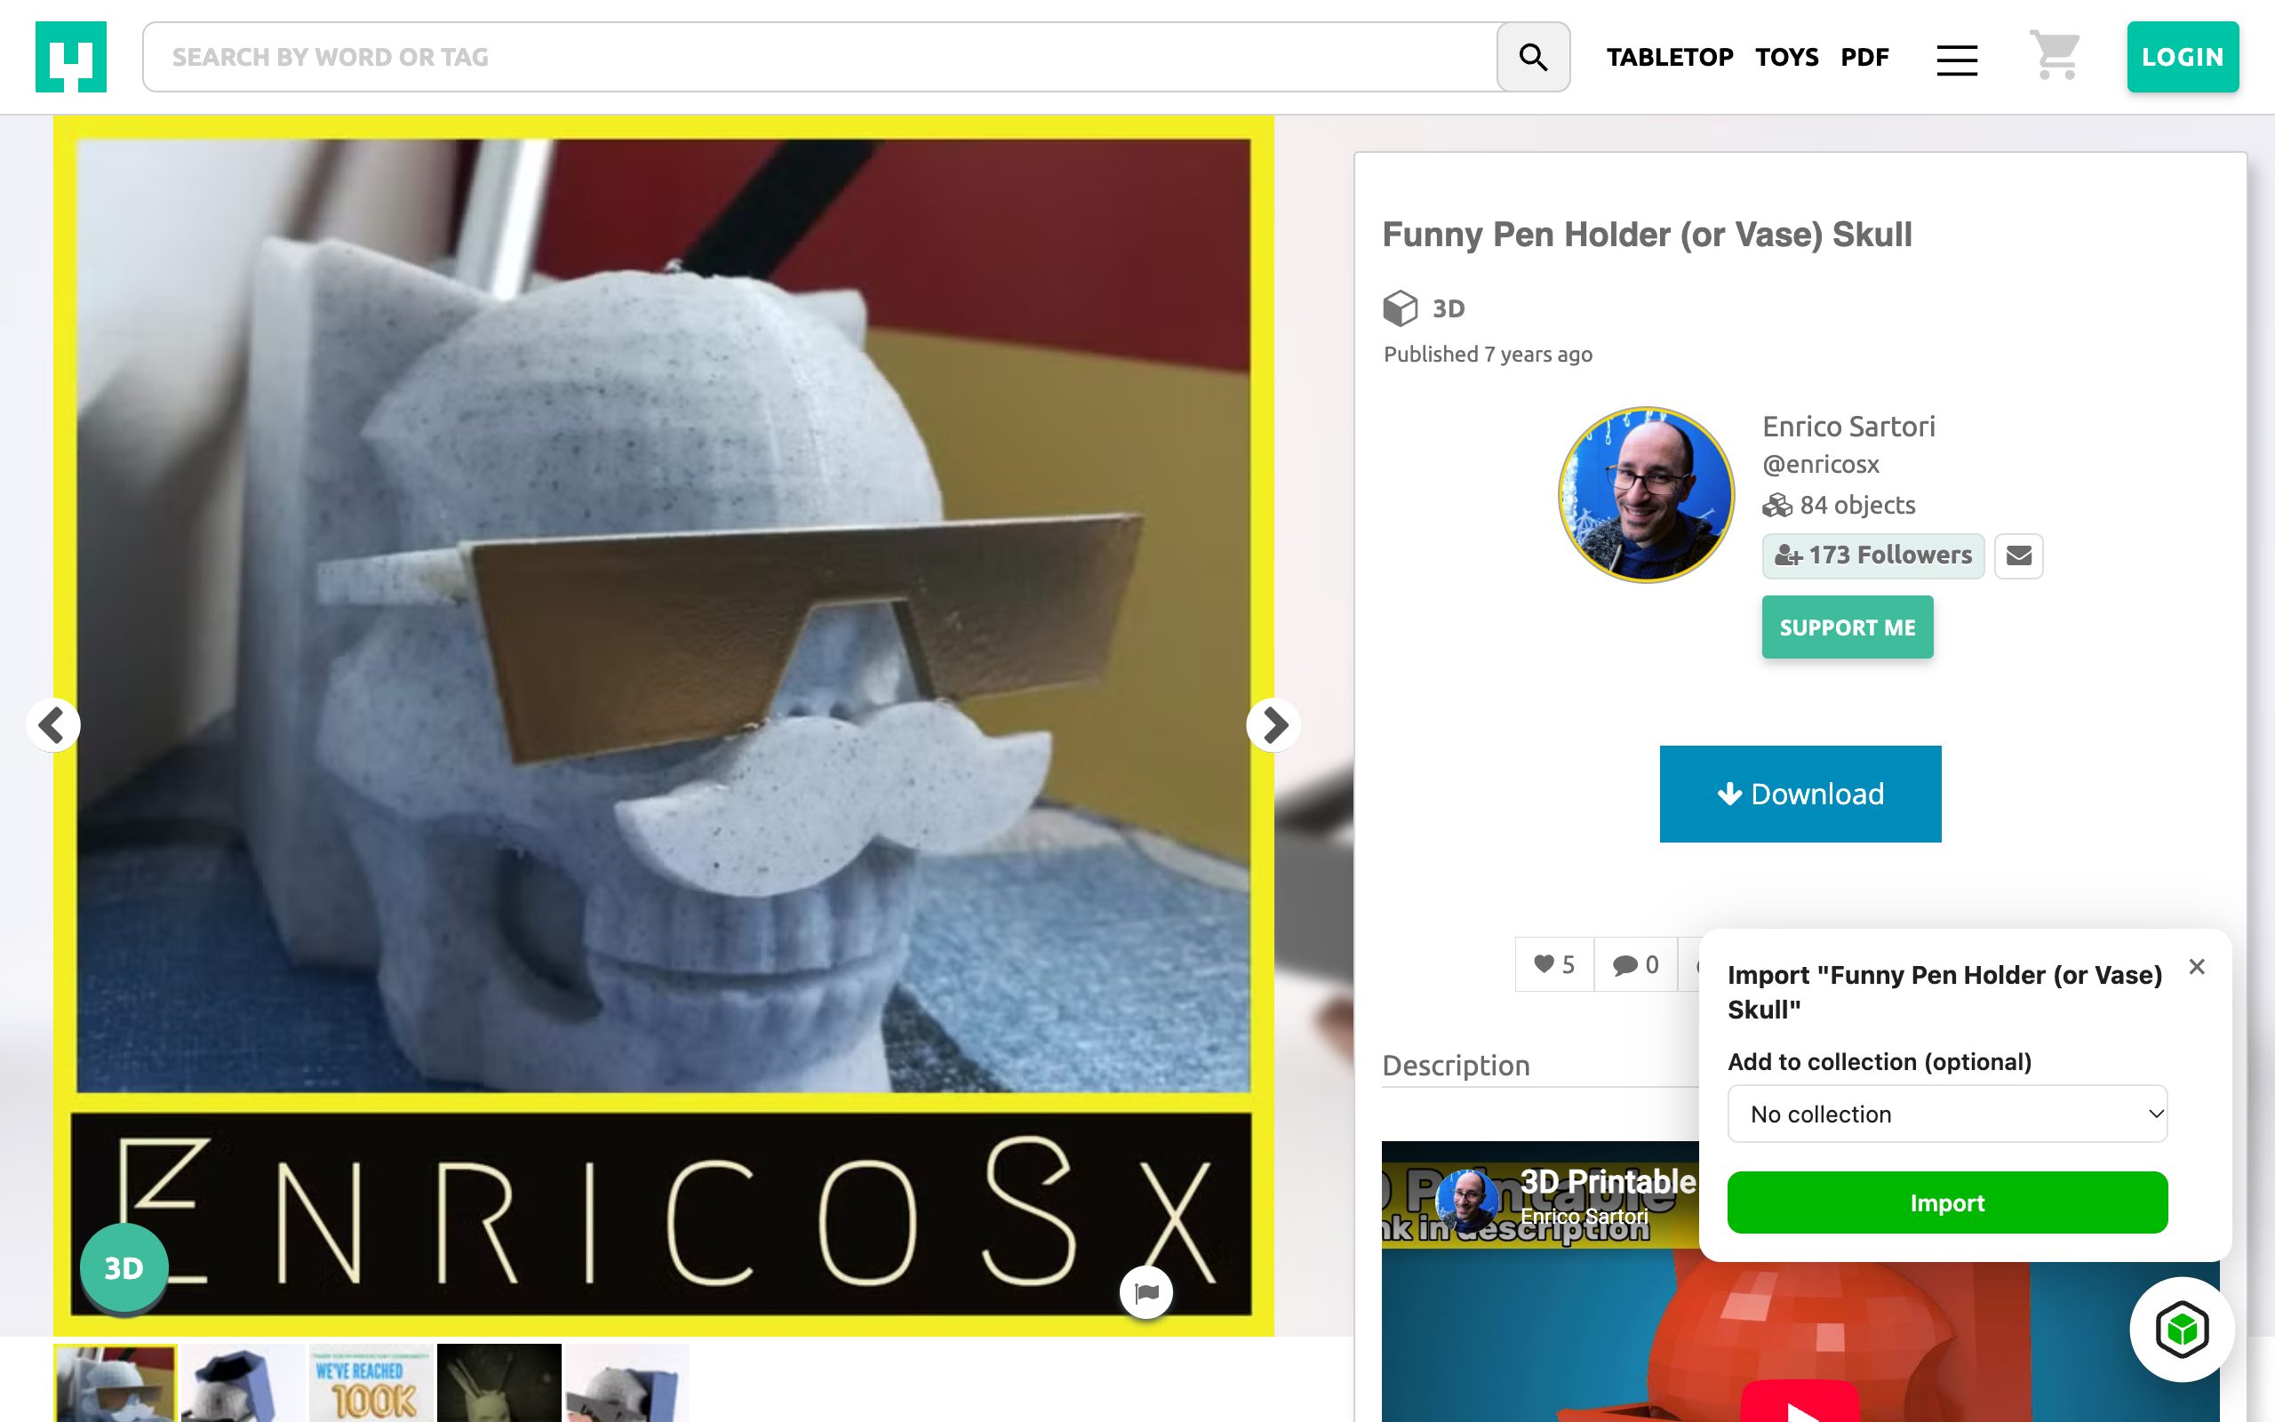
Task: Select the first skull thumbnail
Action: tap(115, 1383)
